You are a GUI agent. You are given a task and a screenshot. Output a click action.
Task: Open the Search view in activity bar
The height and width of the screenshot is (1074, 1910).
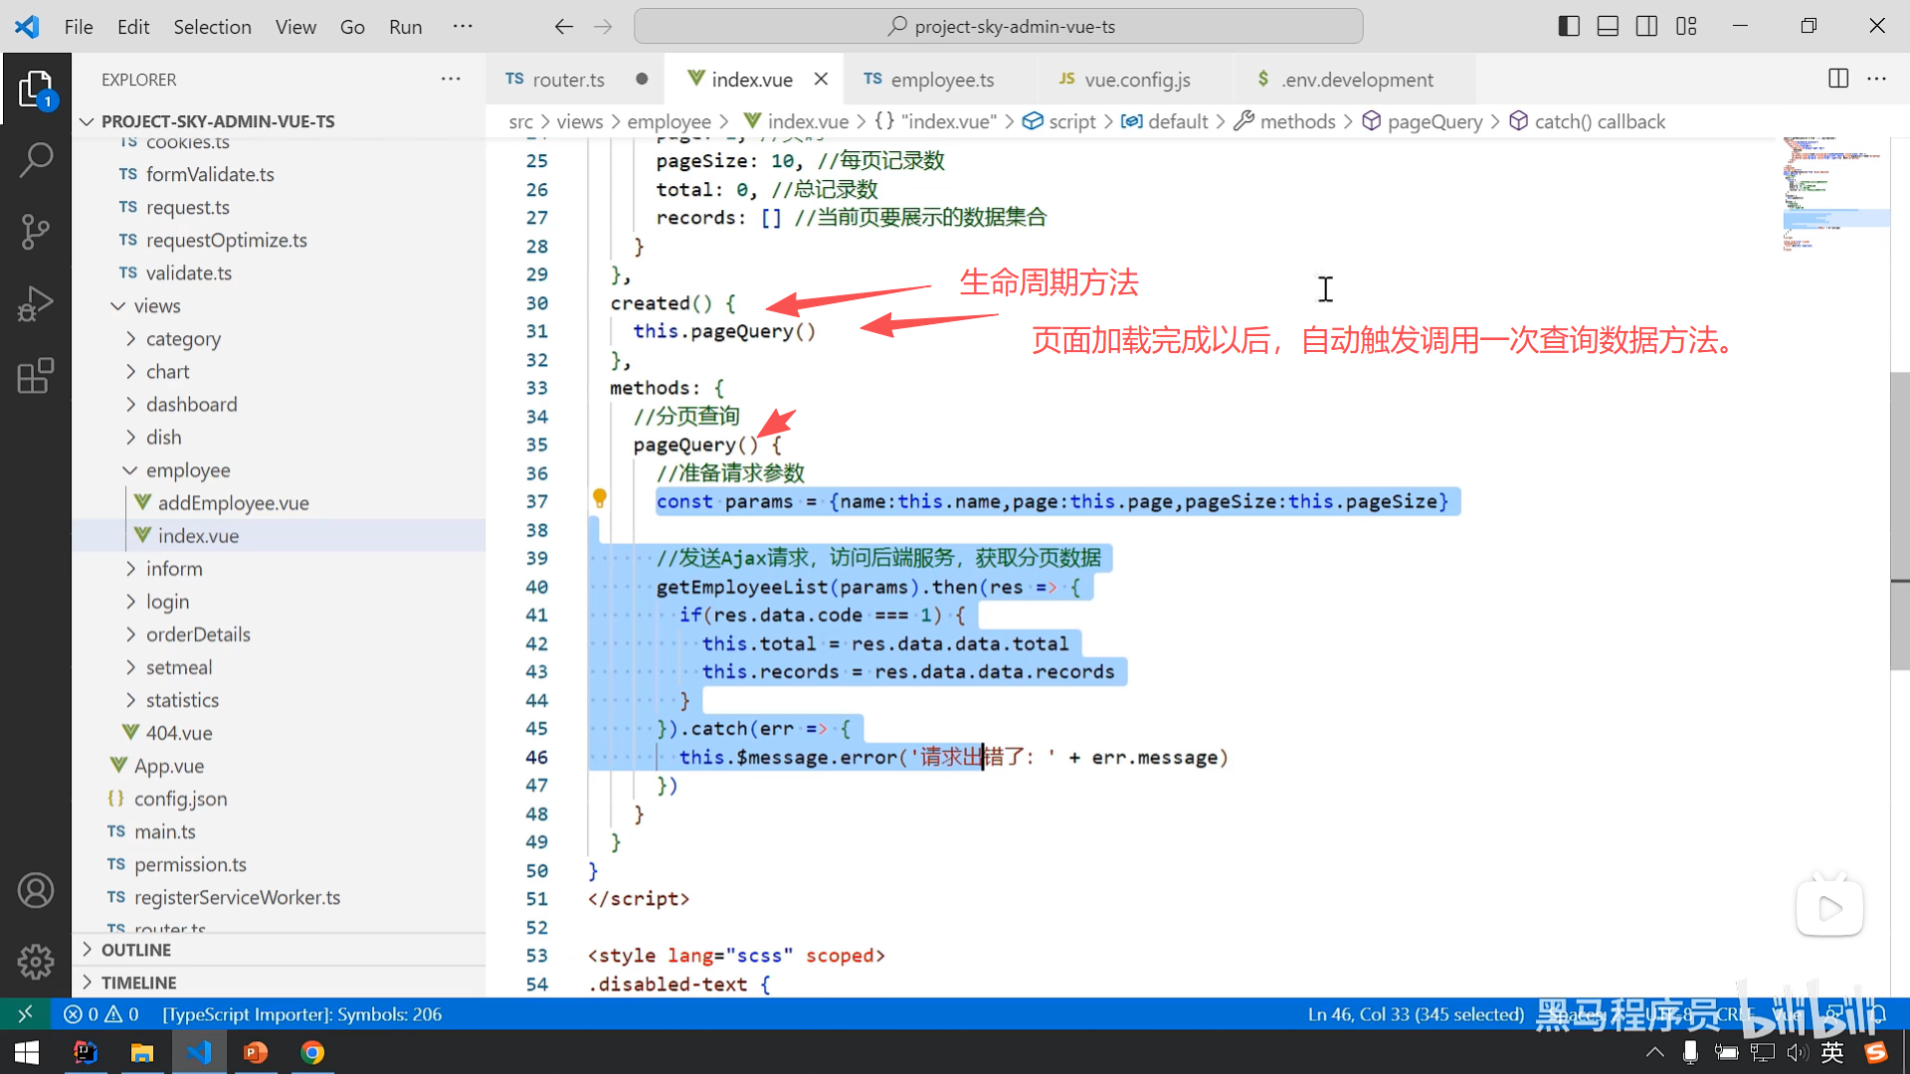(x=36, y=159)
